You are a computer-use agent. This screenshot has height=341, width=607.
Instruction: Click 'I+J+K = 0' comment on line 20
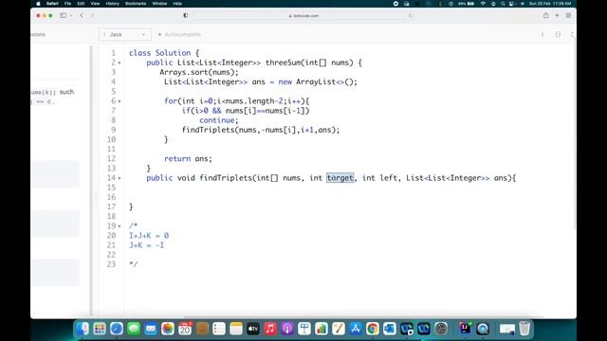pyautogui.click(x=149, y=236)
